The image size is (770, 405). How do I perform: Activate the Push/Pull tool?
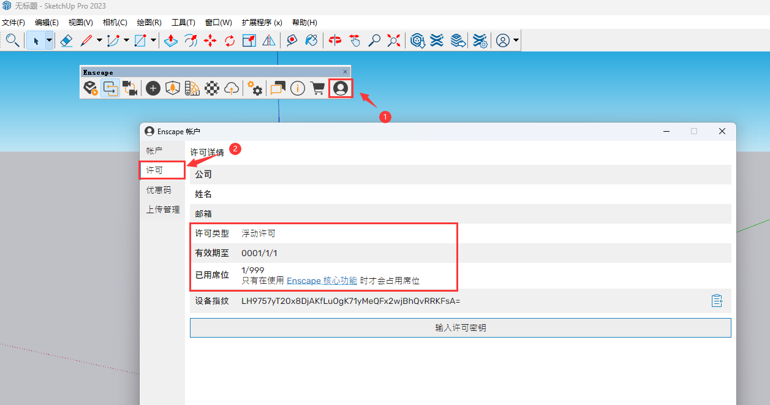(x=171, y=41)
